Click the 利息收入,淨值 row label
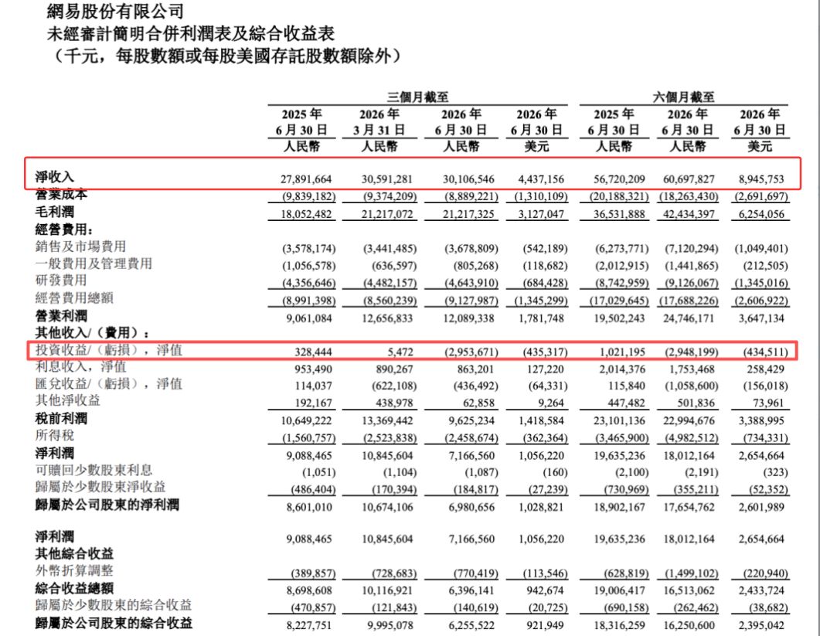The width and height of the screenshot is (820, 636). [80, 366]
